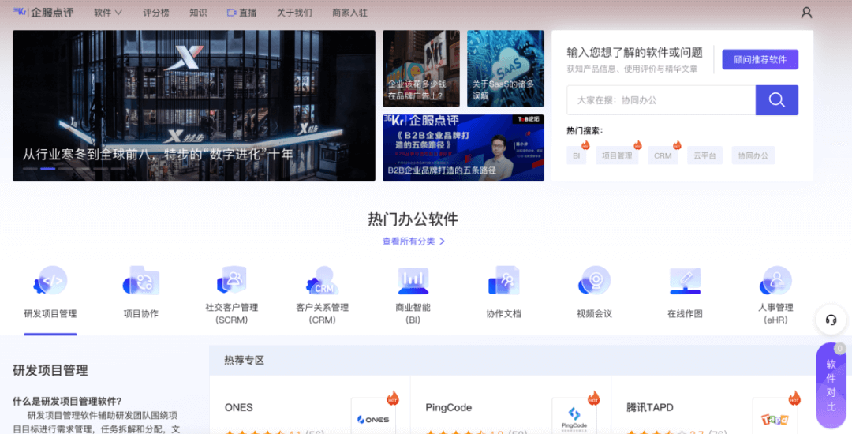852x434 pixels.
Task: Open the 关于我们 nav item
Action: 294,13
